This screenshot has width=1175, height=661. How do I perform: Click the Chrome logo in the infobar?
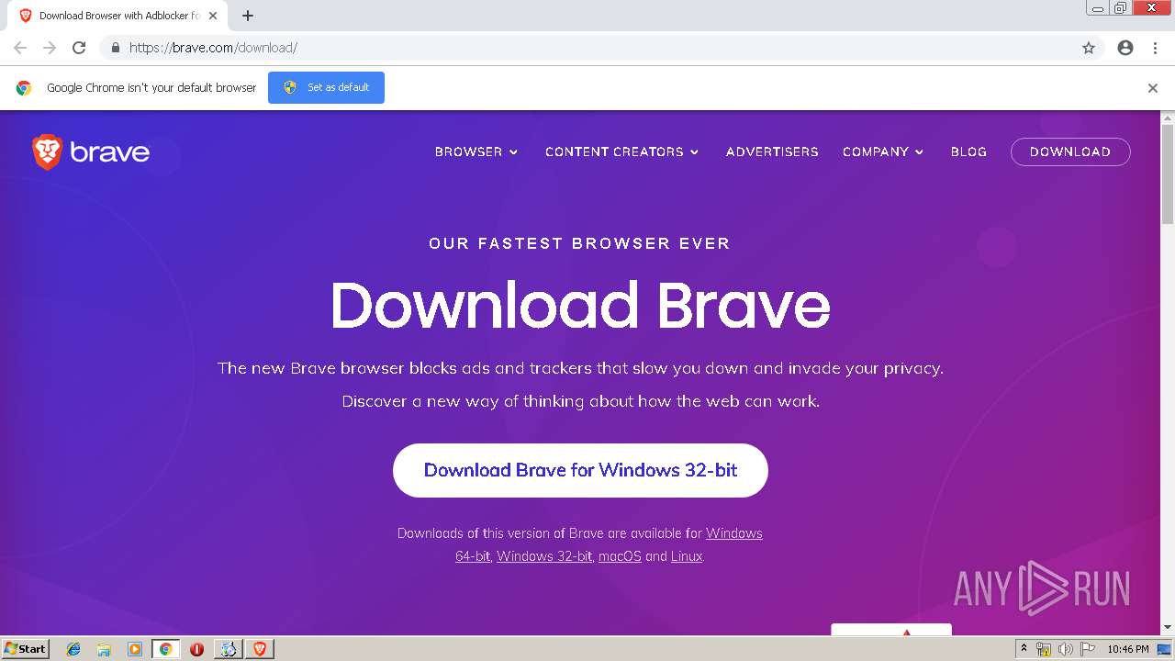click(24, 88)
